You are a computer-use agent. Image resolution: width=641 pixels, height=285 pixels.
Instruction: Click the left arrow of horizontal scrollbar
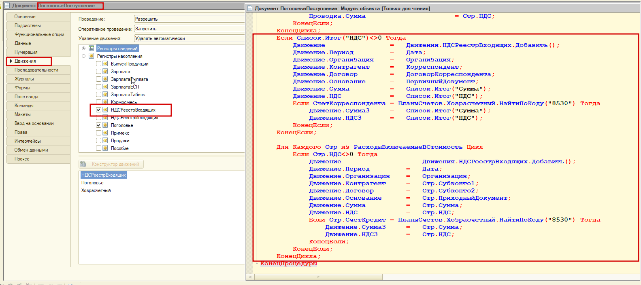point(250,277)
